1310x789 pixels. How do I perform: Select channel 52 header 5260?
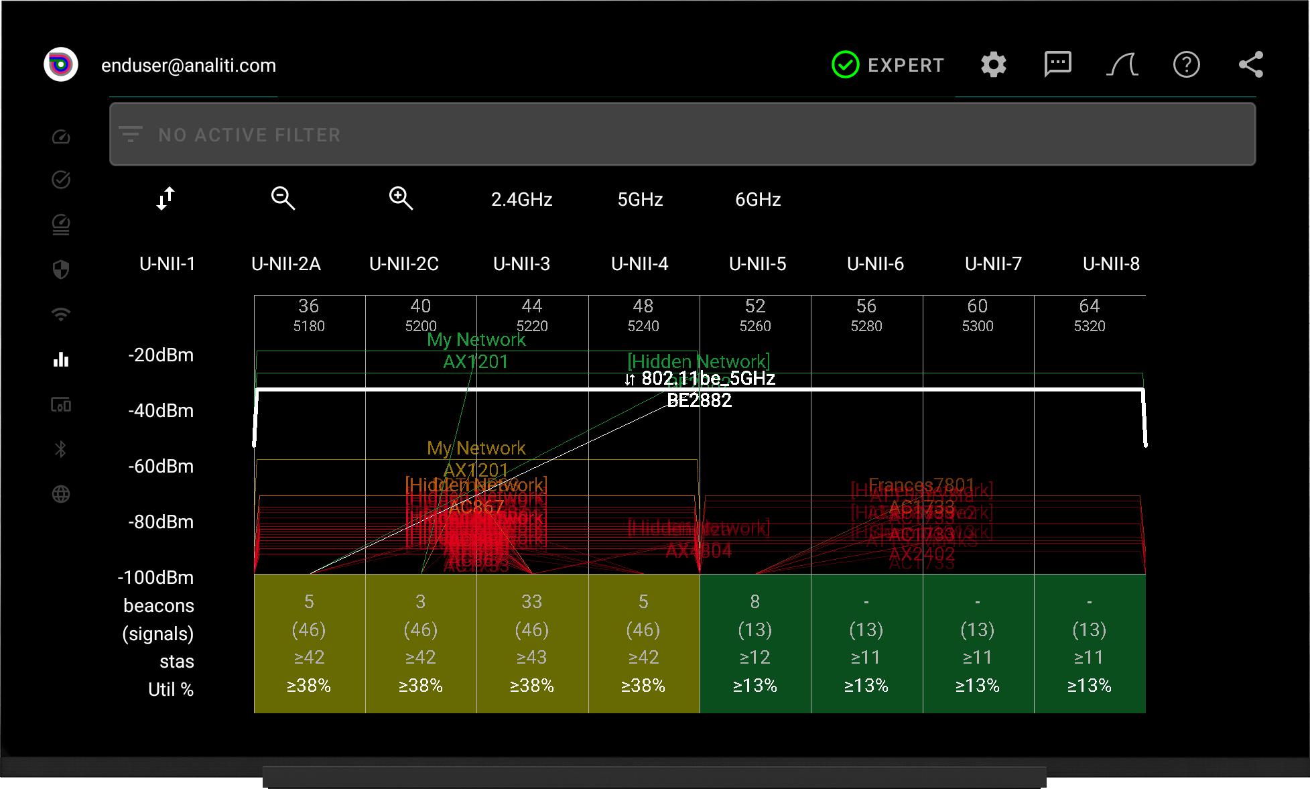coord(755,315)
